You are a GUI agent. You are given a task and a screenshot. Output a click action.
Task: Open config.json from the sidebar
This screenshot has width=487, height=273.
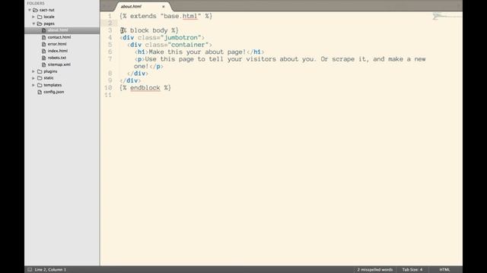(x=54, y=92)
